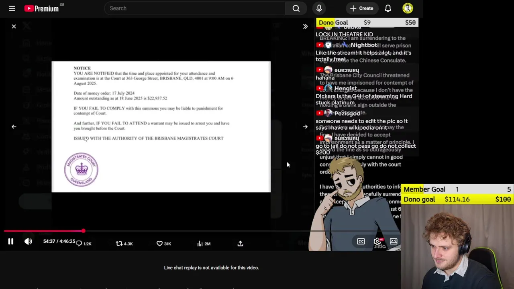Go to the previous image arrow
Image resolution: width=514 pixels, height=289 pixels.
pyautogui.click(x=14, y=127)
